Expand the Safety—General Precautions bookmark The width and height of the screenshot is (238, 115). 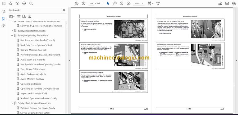(12, 31)
